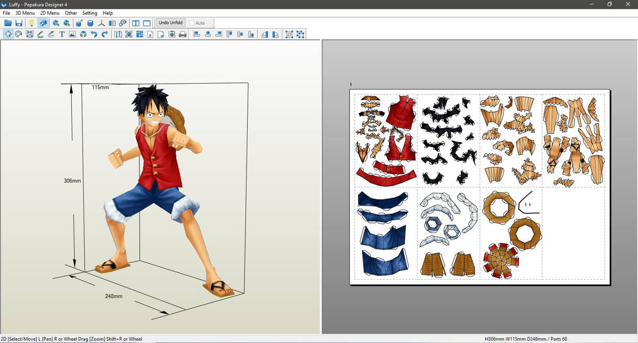Toggle the light bulb lighting icon
The height and width of the screenshot is (343, 638).
31,23
